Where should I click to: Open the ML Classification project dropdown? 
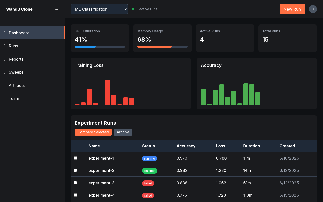pyautogui.click(x=99, y=9)
